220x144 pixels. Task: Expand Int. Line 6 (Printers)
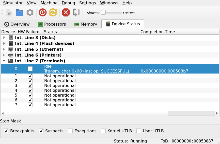point(4,55)
